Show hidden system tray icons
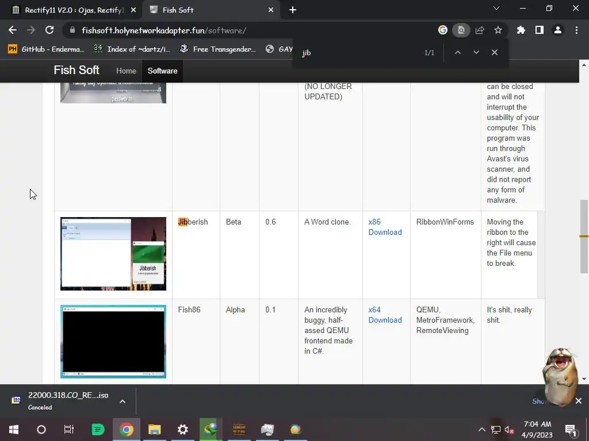589x441 pixels. click(x=481, y=430)
